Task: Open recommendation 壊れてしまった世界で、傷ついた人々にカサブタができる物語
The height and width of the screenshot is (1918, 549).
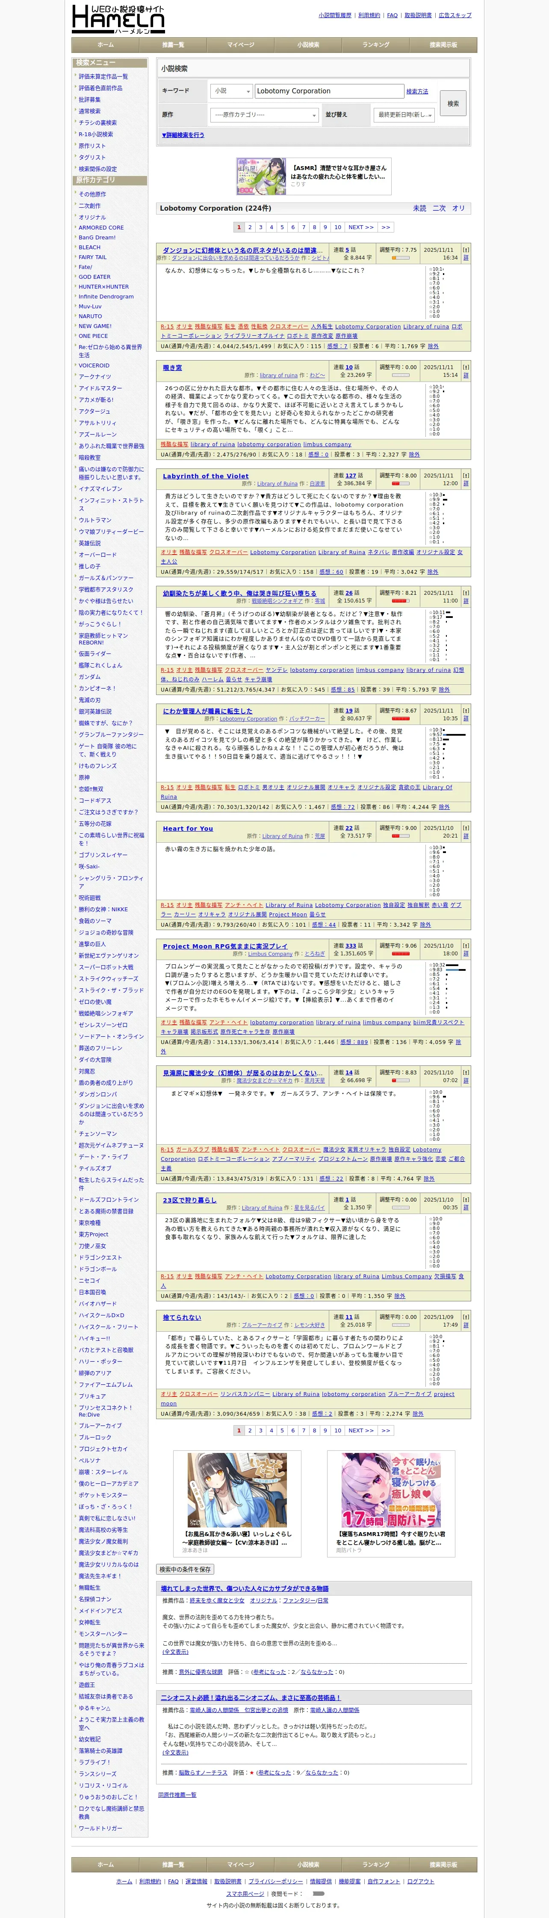Action: coord(245,1588)
